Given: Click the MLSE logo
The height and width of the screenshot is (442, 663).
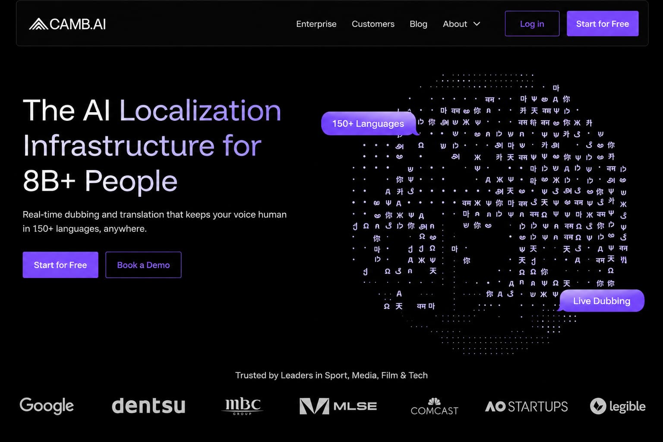Looking at the screenshot, I should pos(338,406).
